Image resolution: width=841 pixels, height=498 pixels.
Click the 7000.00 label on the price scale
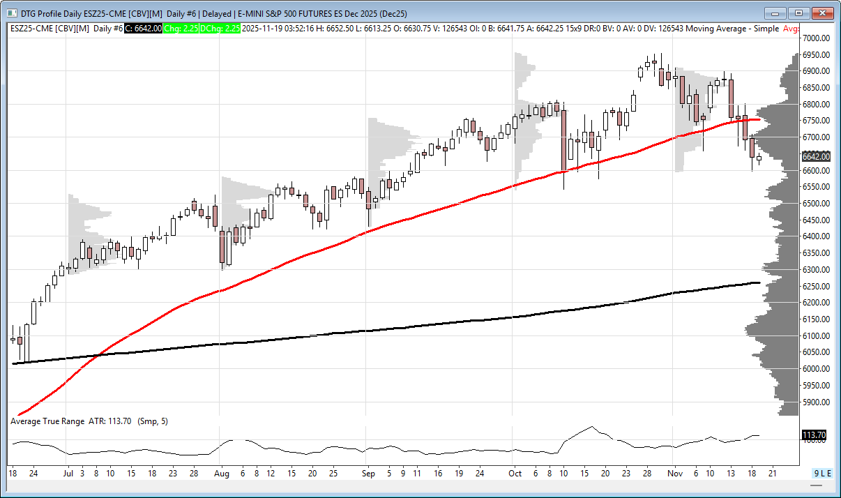click(x=815, y=38)
